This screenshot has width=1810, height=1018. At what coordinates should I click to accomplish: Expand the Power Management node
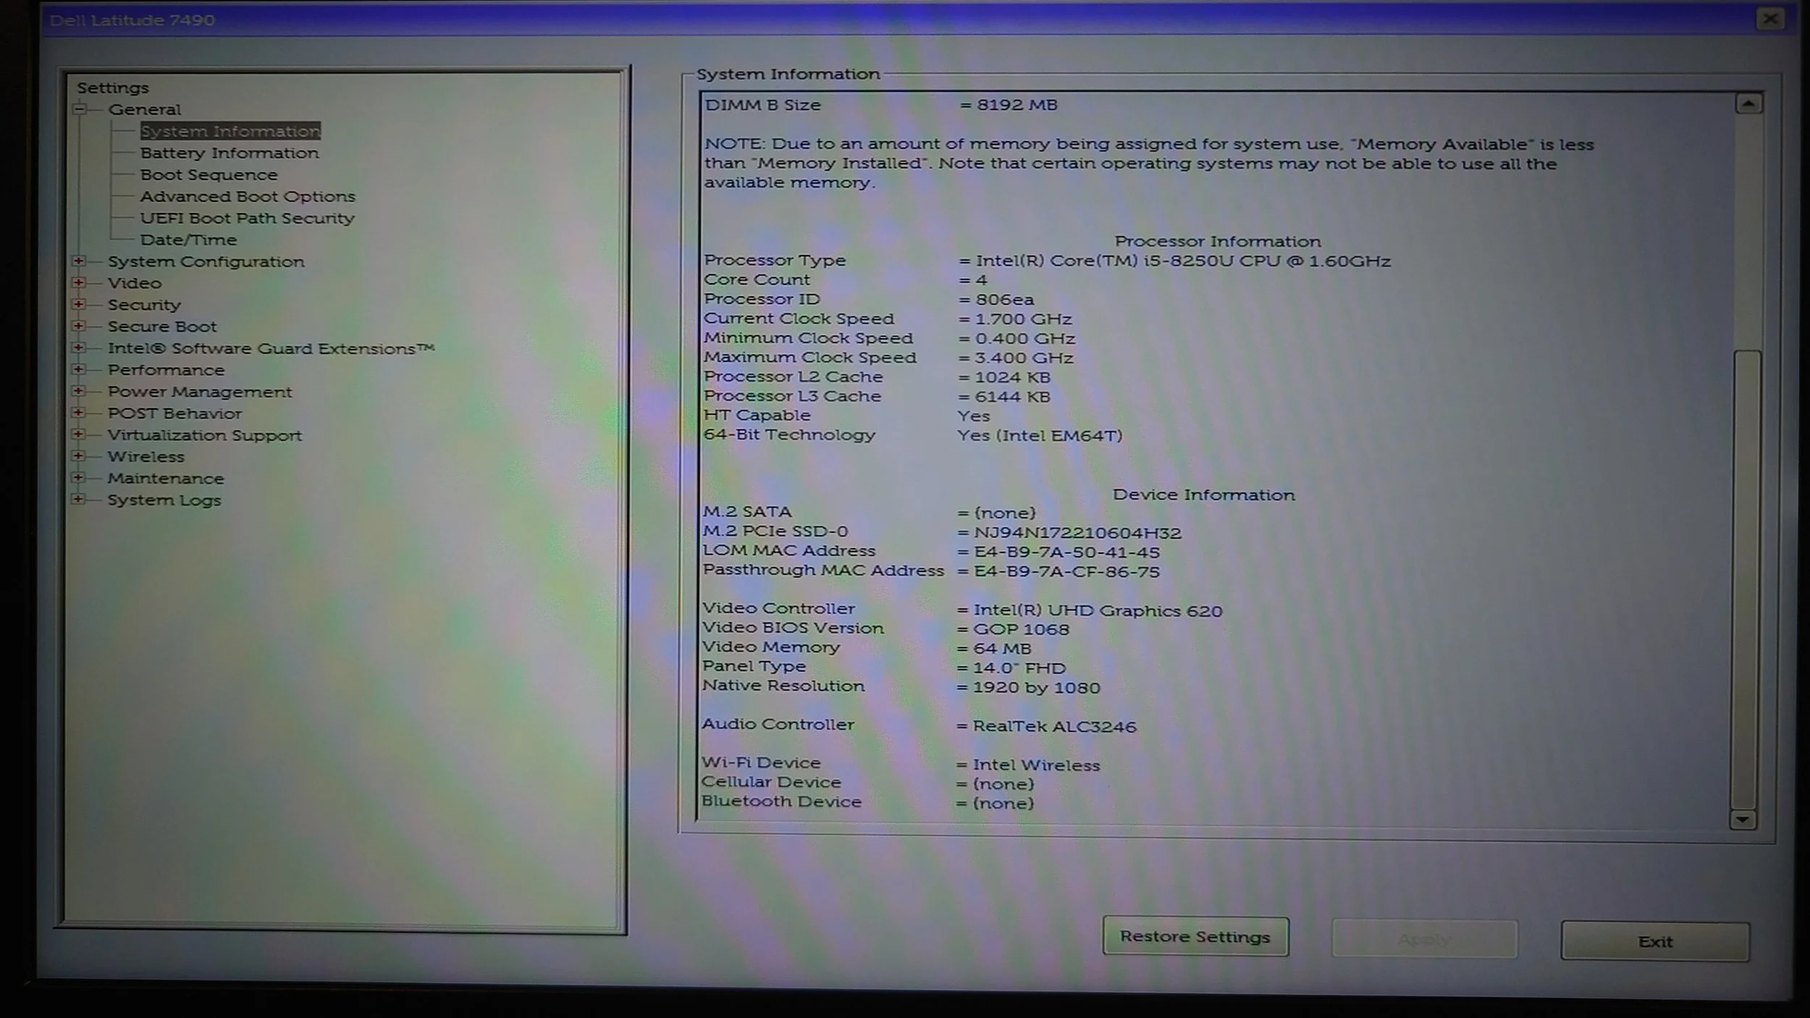pos(79,391)
